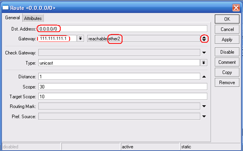The image size is (243, 151).
Task: Cancel the route dialog
Action: tap(227, 29)
